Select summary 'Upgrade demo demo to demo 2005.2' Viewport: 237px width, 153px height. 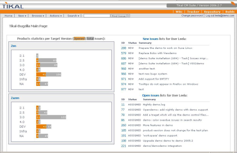click(168, 141)
